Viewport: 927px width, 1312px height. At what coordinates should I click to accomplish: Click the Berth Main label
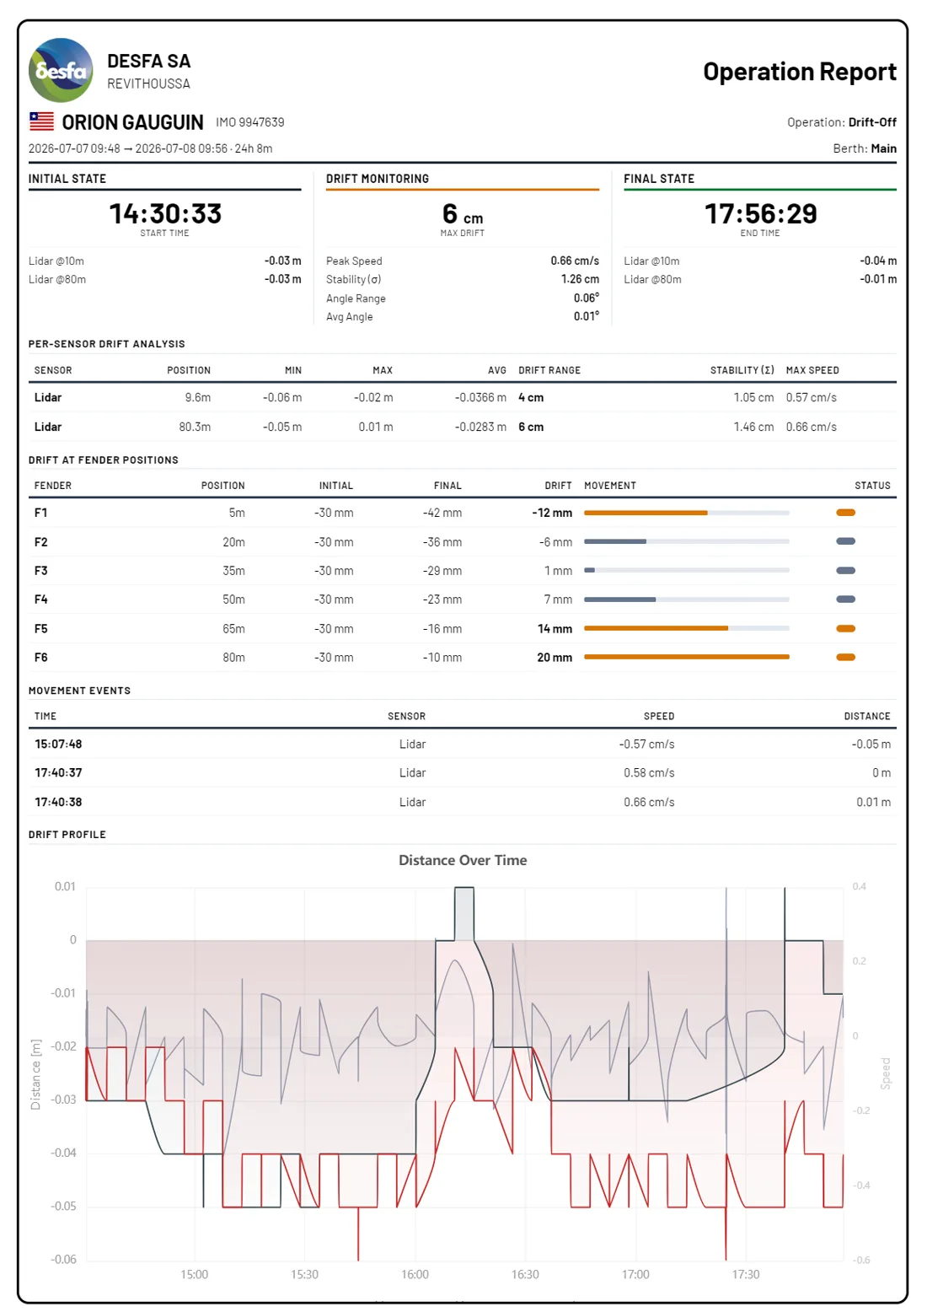click(865, 148)
